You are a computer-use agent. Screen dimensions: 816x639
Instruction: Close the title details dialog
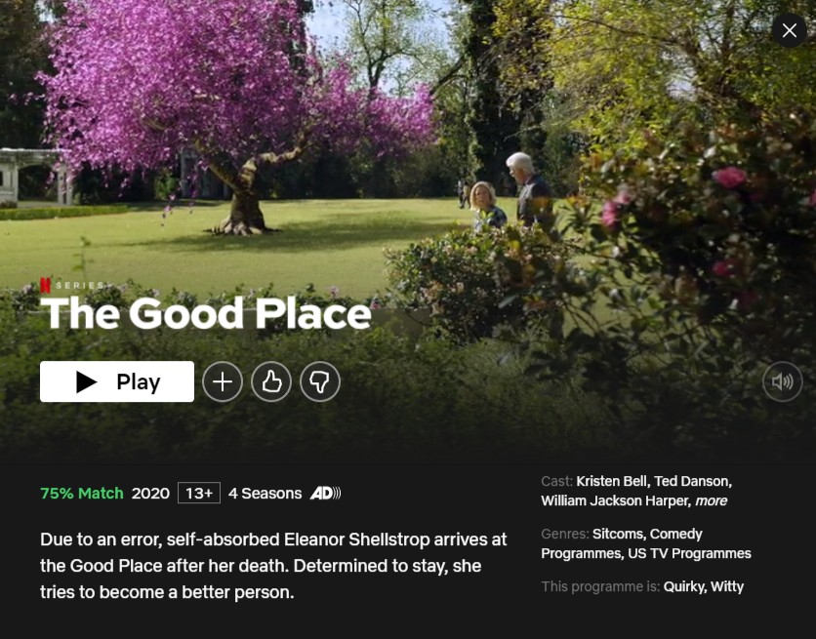(x=790, y=30)
